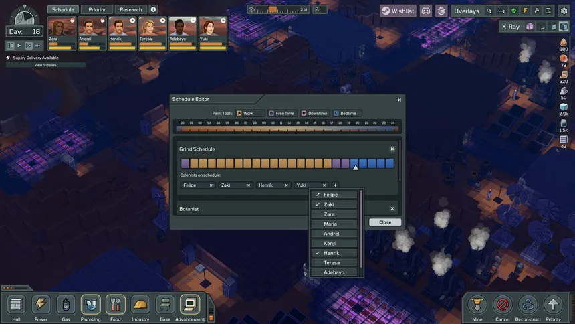Viewport: 575px width, 324px height.
Task: Click the info icon beside Research
Action: [x=153, y=9]
